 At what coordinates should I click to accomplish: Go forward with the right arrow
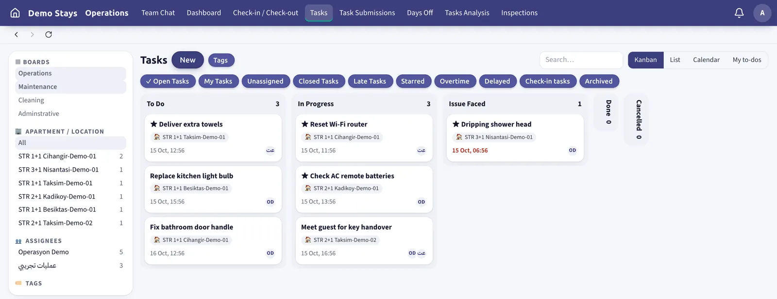32,34
